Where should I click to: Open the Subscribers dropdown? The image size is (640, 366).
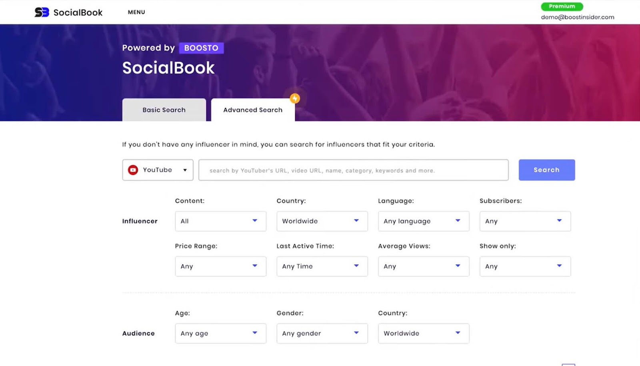point(525,221)
